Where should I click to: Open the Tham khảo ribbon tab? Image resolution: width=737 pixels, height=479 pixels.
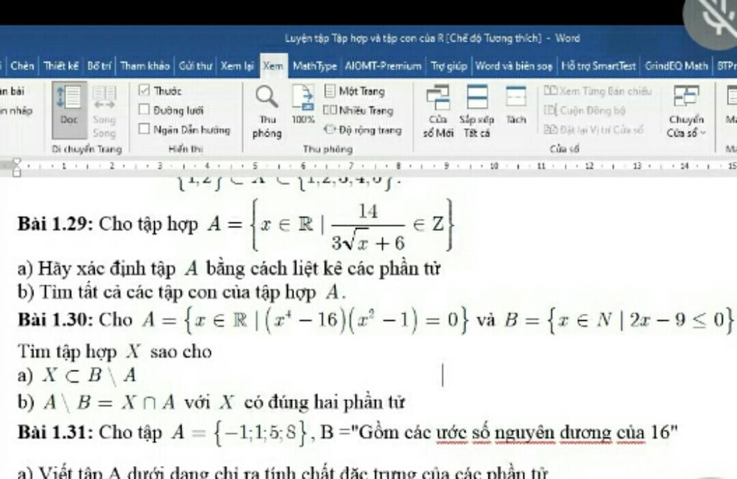coord(145,65)
